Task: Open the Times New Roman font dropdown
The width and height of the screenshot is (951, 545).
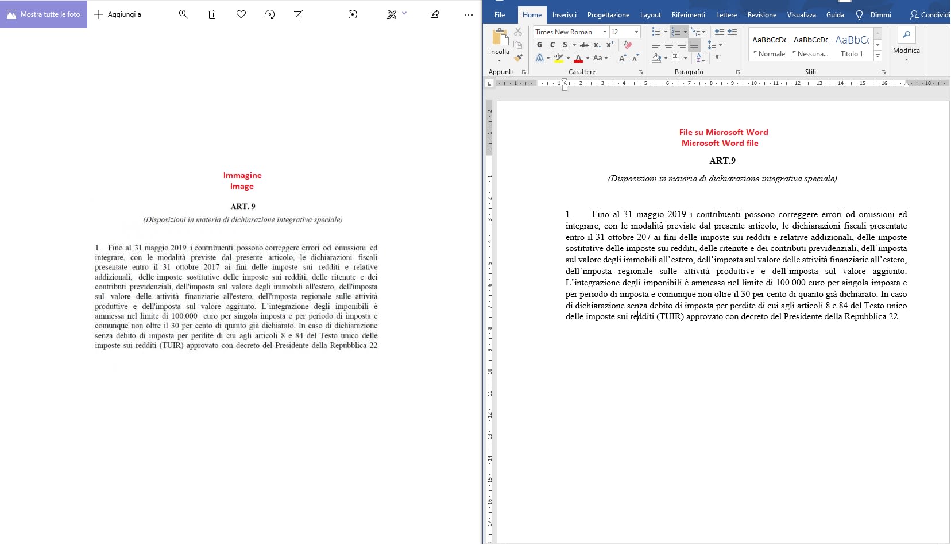Action: [x=605, y=32]
